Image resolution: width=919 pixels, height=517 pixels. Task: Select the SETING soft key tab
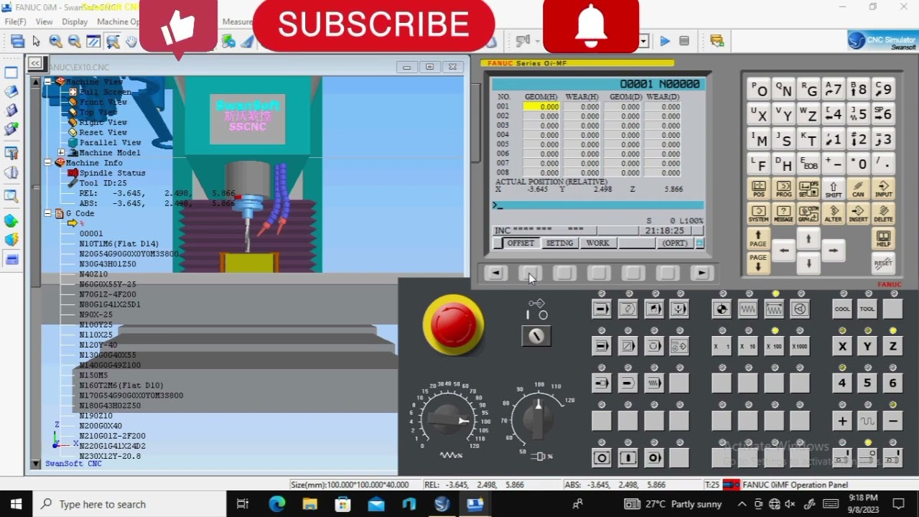pos(559,243)
